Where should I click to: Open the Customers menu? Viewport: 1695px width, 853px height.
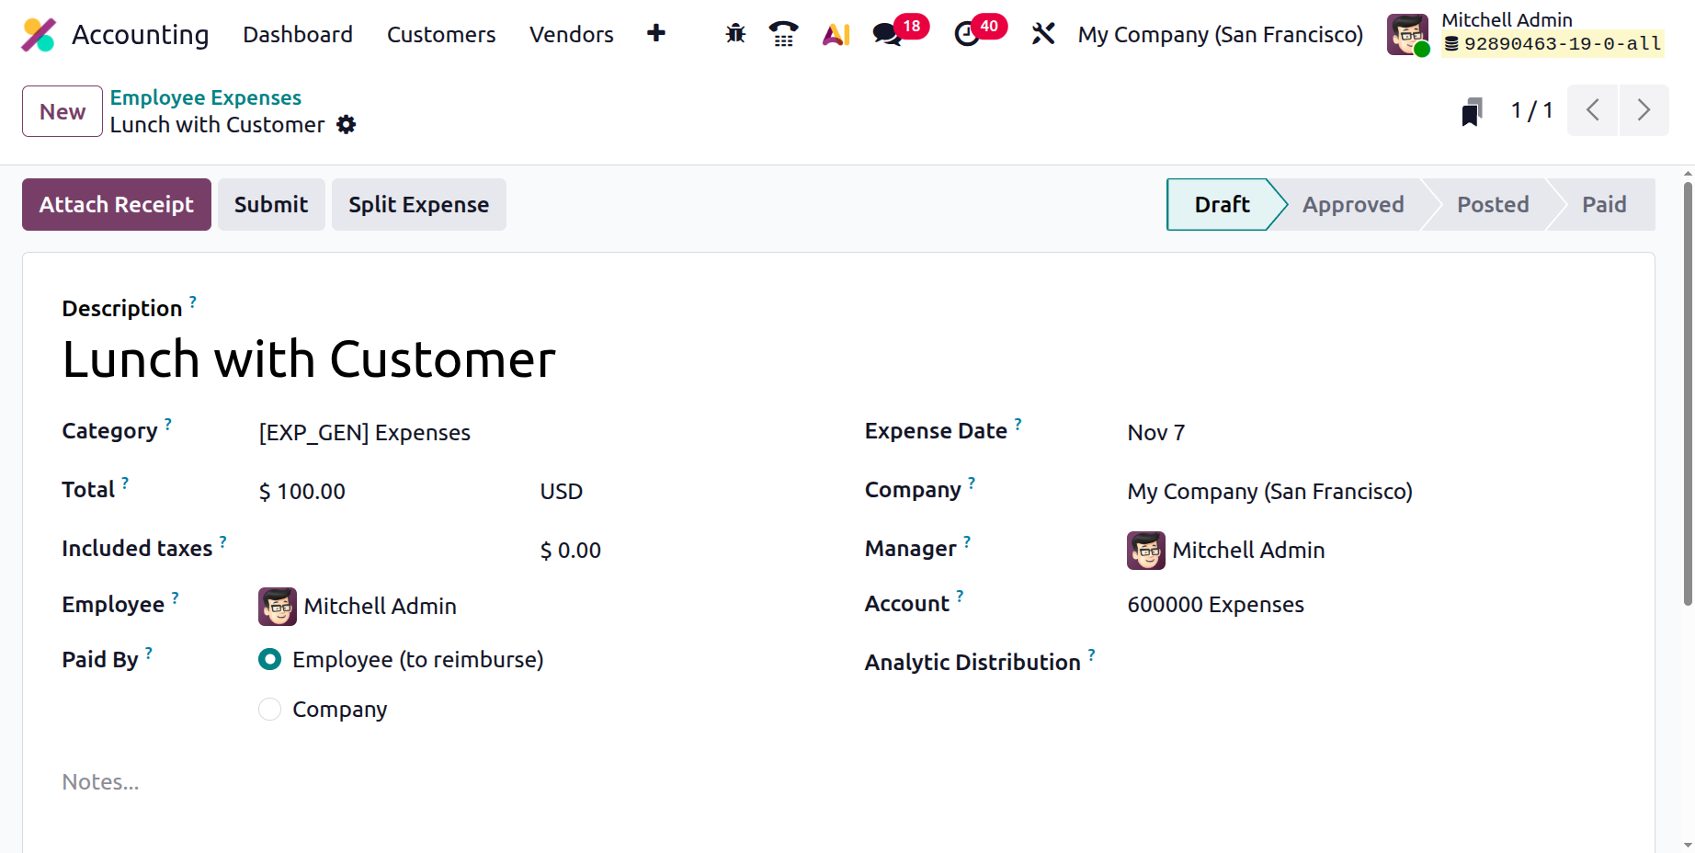(x=441, y=35)
